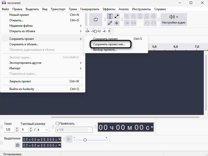
Task: Select the Multi-tool (asterisk)
Action: (116, 23)
